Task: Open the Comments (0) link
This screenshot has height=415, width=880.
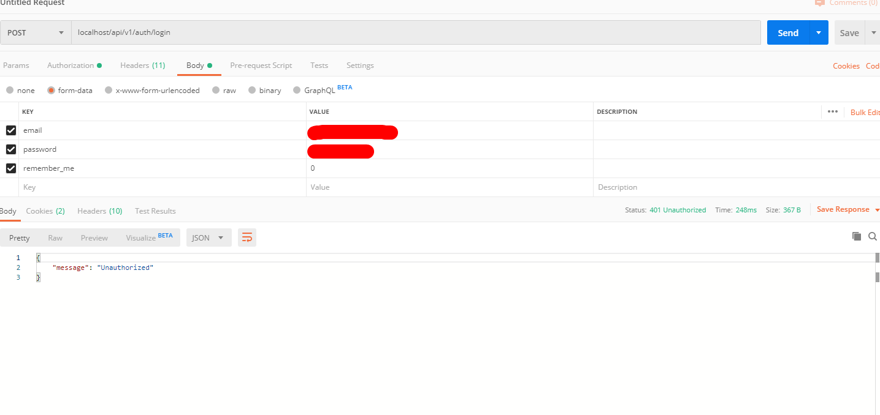Action: [847, 3]
